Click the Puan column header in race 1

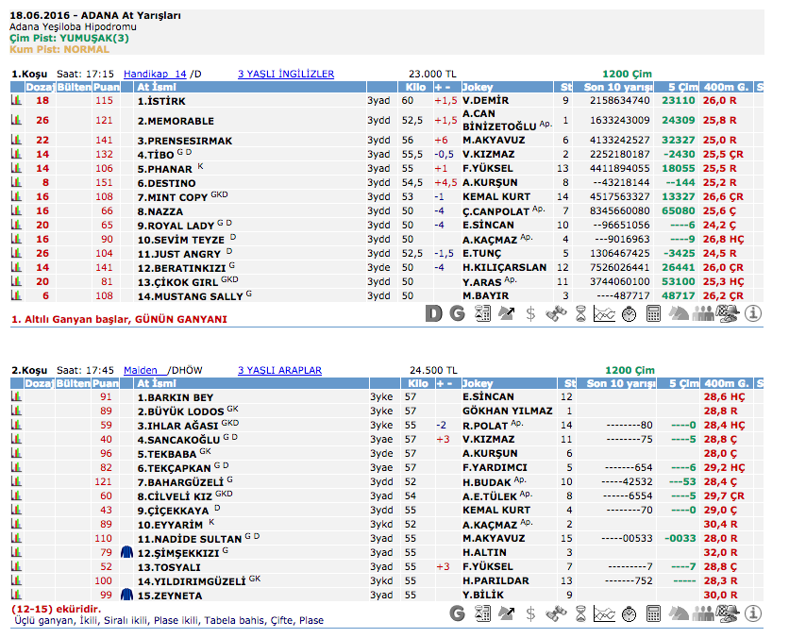[104, 87]
